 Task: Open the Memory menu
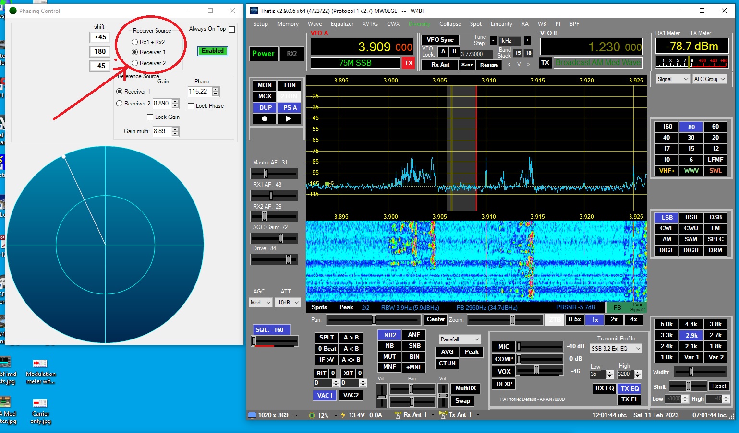(288, 24)
